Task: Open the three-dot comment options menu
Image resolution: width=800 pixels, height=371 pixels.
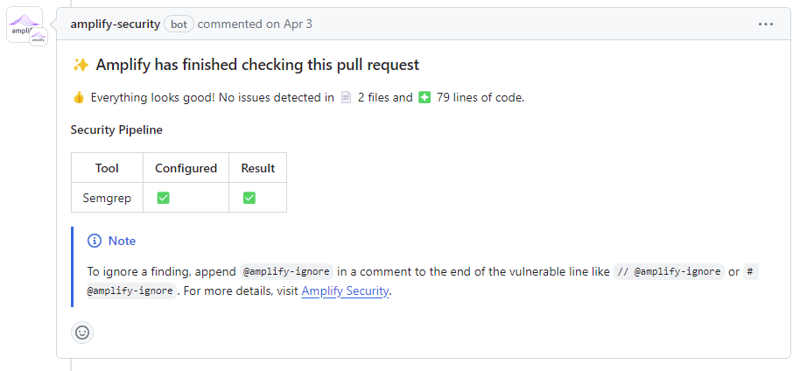Action: point(765,24)
